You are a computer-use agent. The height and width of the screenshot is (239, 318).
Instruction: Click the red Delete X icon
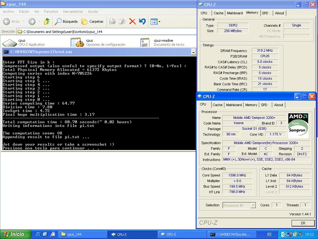(132, 21)
